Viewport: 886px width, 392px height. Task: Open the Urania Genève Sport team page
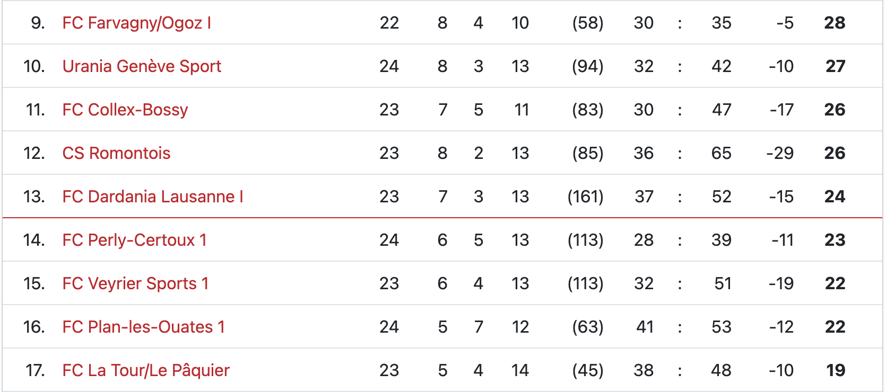[x=142, y=66]
